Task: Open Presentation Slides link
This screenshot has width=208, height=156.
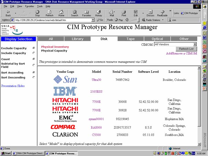Action: tap(13, 86)
